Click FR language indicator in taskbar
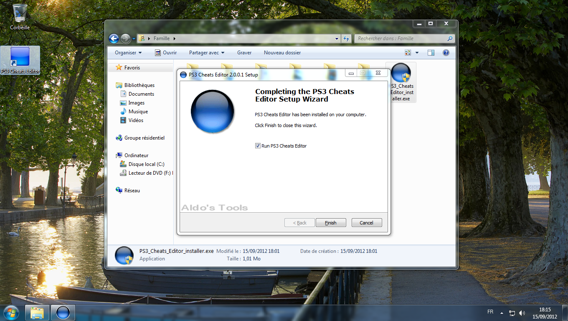 click(x=490, y=312)
